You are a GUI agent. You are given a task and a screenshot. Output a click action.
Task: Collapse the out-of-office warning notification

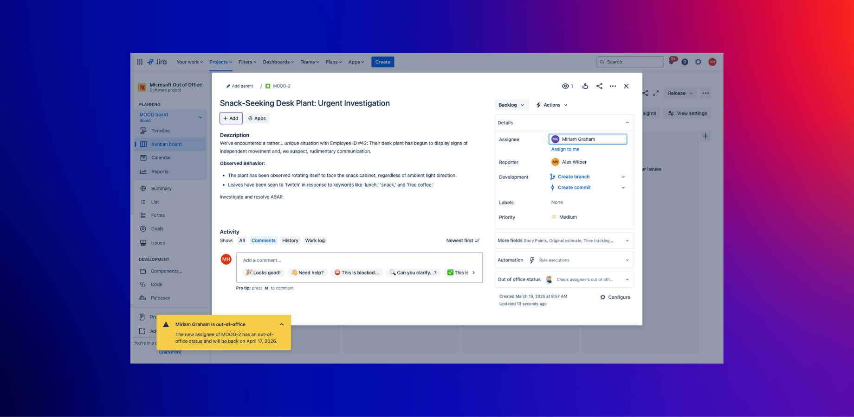coord(282,325)
